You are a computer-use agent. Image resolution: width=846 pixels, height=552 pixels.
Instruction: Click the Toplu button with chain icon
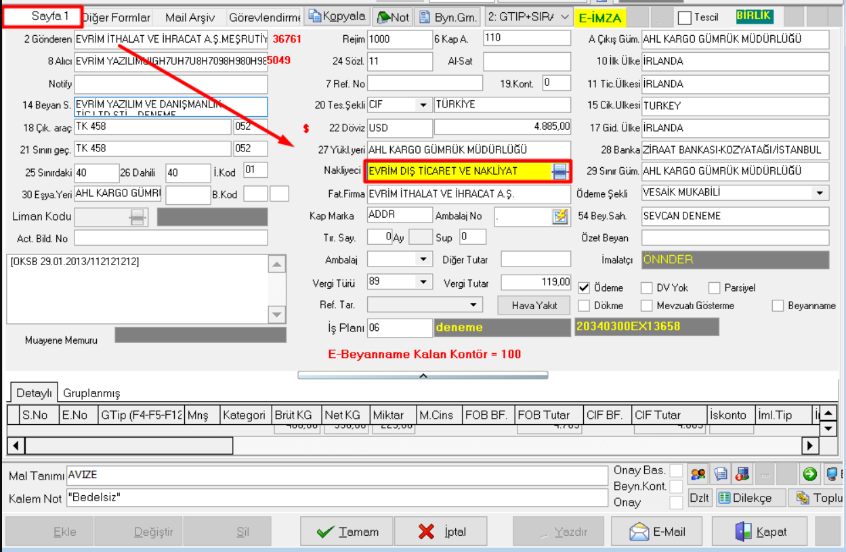[818, 498]
